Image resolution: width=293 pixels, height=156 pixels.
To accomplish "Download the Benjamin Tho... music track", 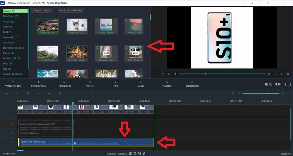I will pyautogui.click(x=106, y=51).
